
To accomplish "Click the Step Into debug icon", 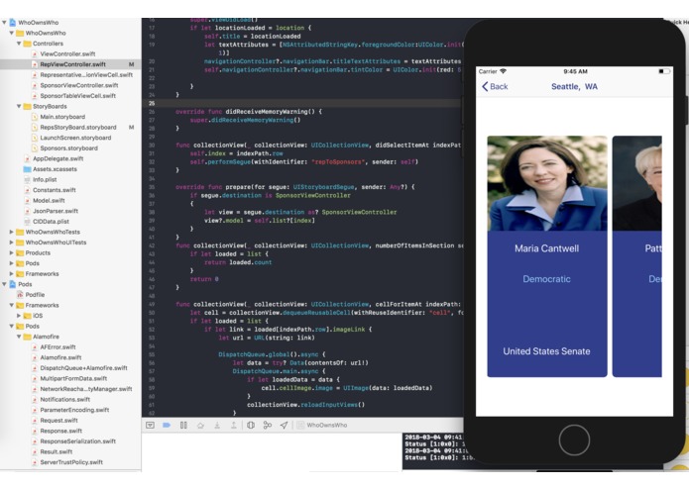I will [x=217, y=425].
